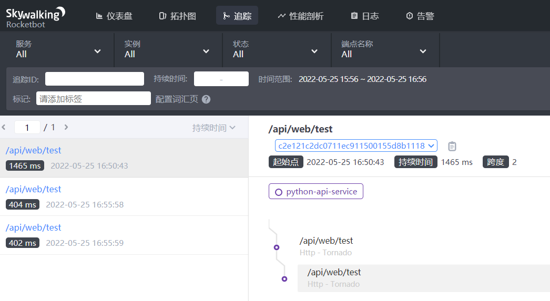This screenshot has width=550, height=301.
Task: Open the trace ID c2e121c2dc07... dropdown
Action: [x=356, y=146]
